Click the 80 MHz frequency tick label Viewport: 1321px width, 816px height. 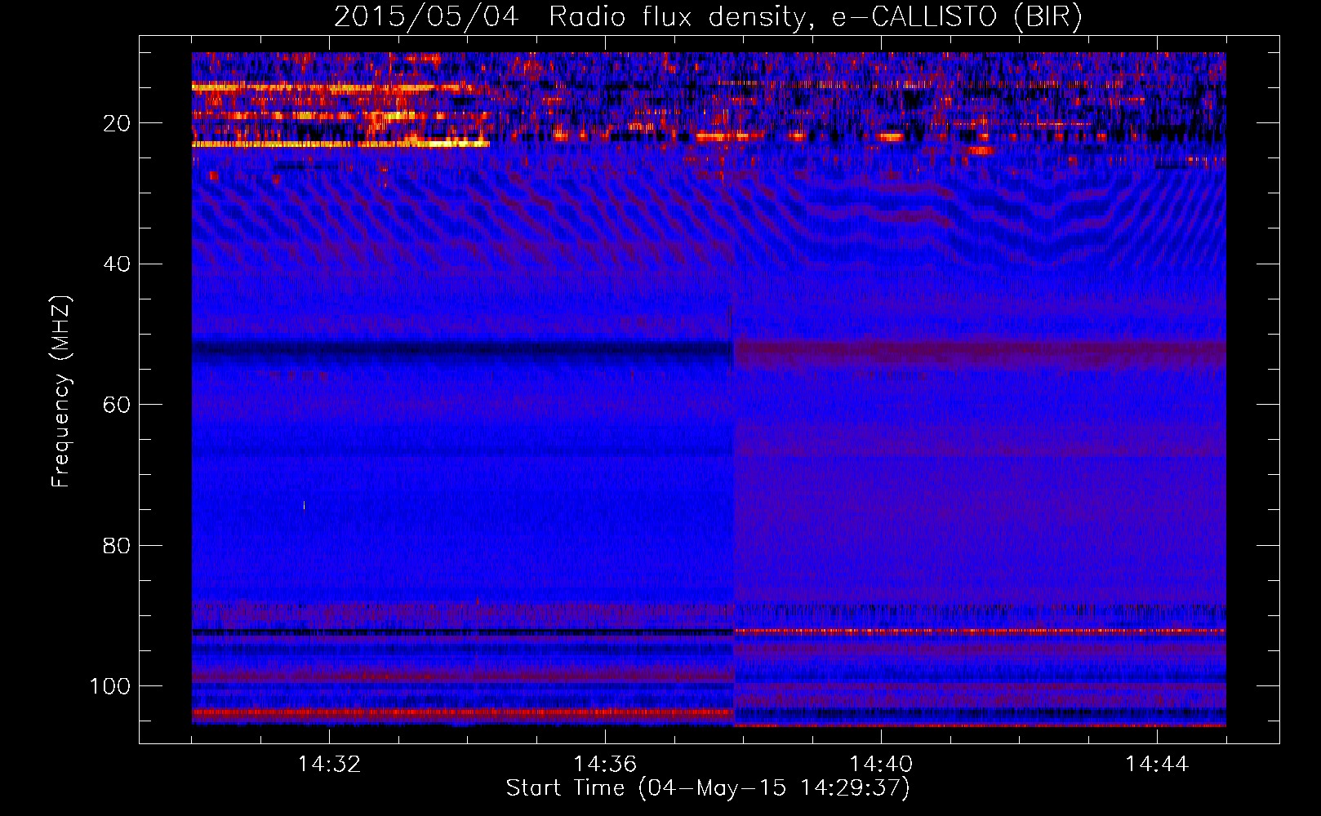(x=117, y=545)
